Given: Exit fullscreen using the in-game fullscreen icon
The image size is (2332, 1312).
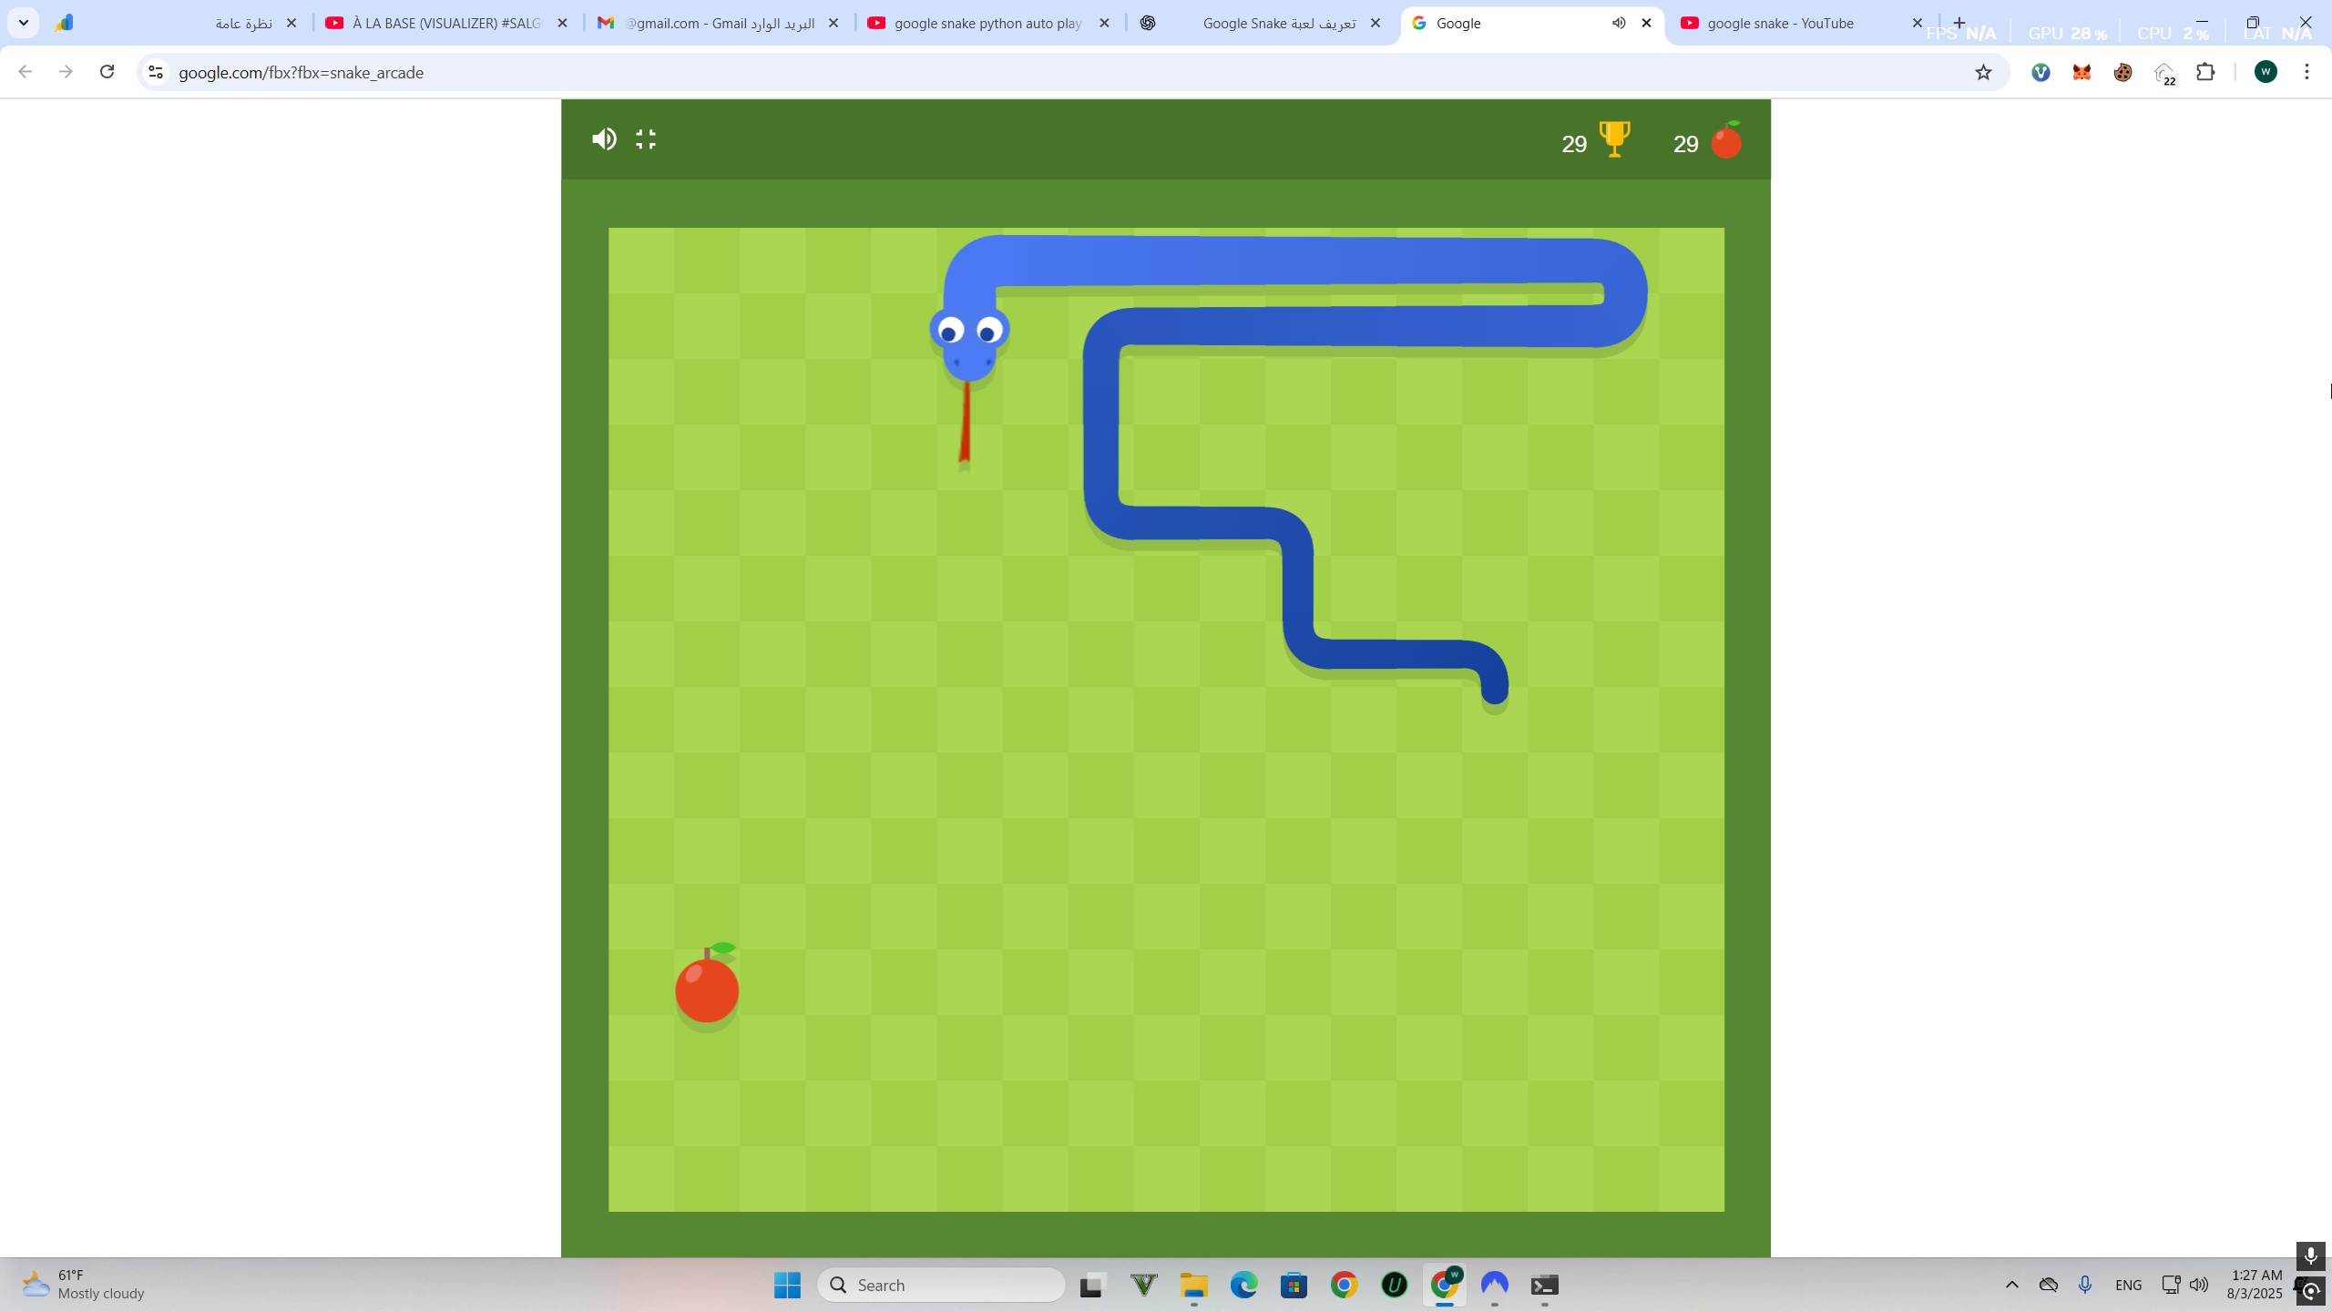Looking at the screenshot, I should click(x=646, y=138).
